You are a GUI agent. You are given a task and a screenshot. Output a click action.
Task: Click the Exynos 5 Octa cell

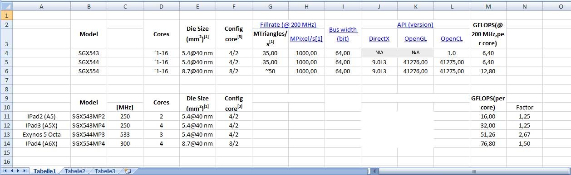(42, 134)
